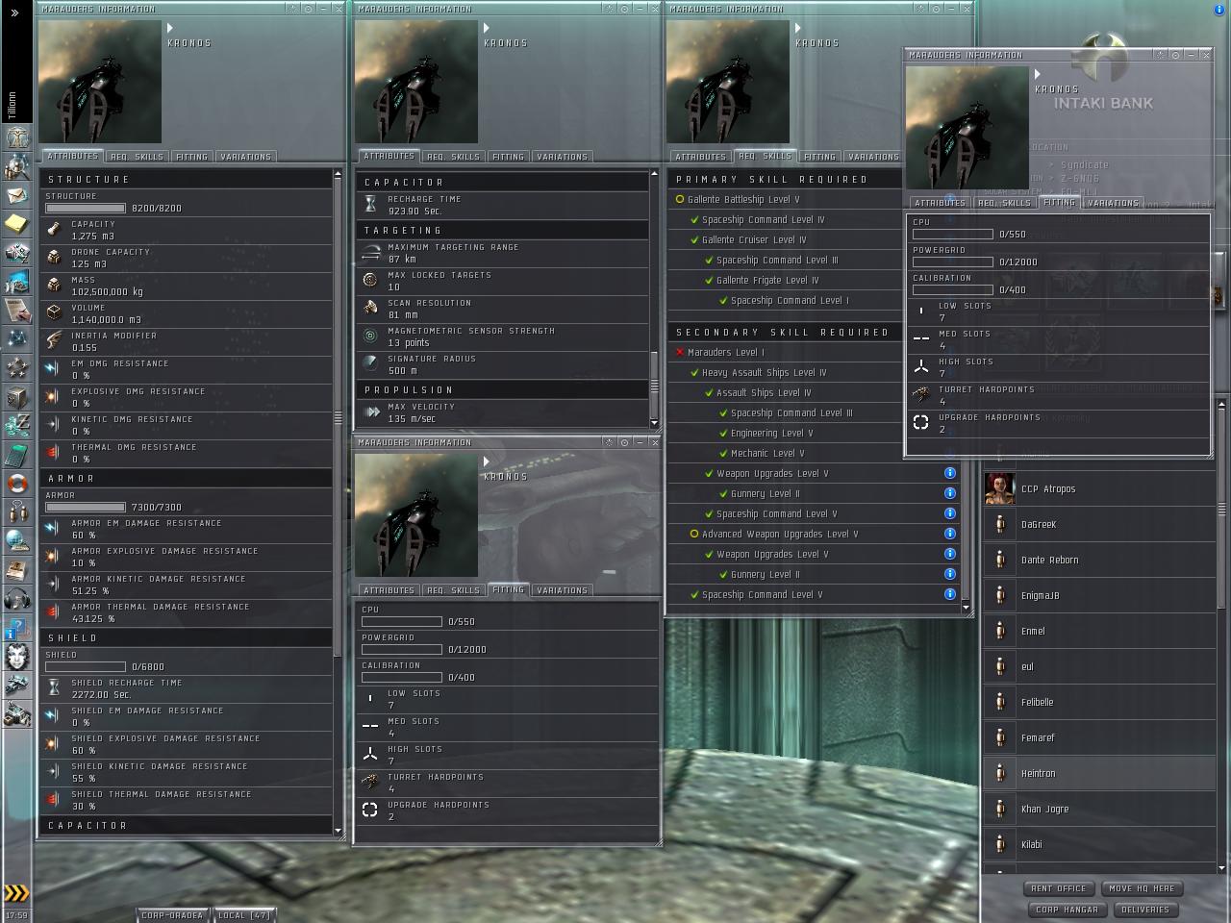Open the Local [47] chat channel tab
1231x923 pixels.
244,915
